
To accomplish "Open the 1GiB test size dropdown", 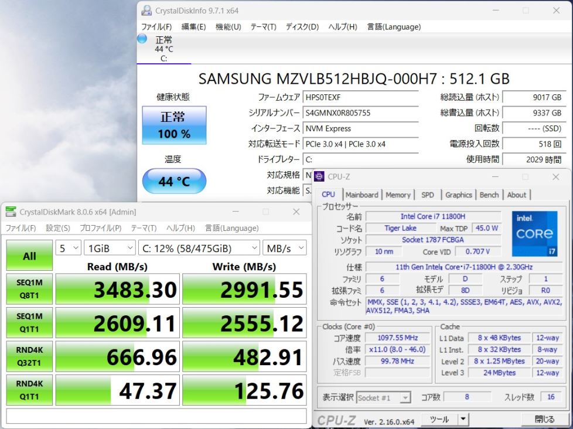I will tap(110, 248).
